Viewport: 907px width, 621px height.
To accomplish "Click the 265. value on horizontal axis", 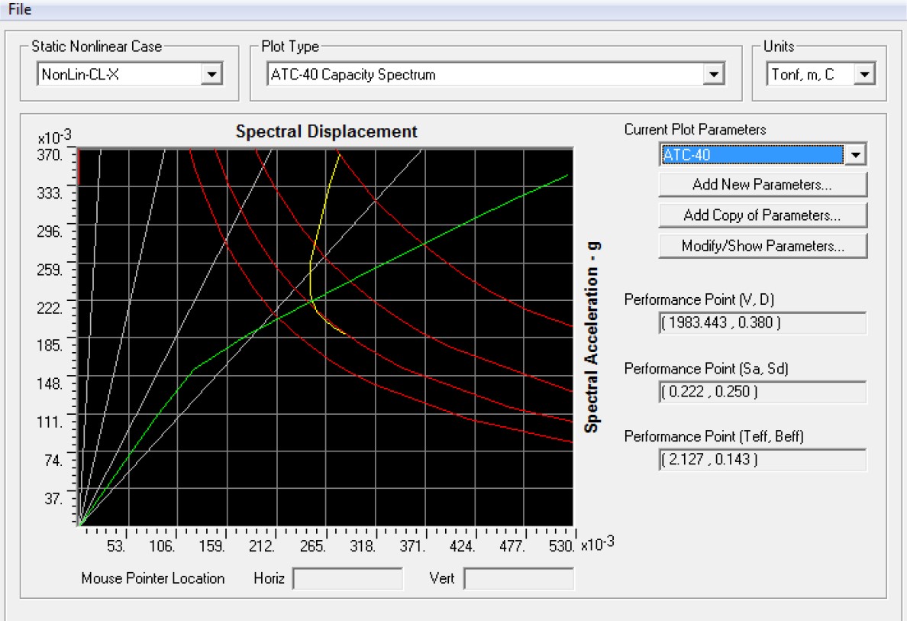I will click(312, 546).
